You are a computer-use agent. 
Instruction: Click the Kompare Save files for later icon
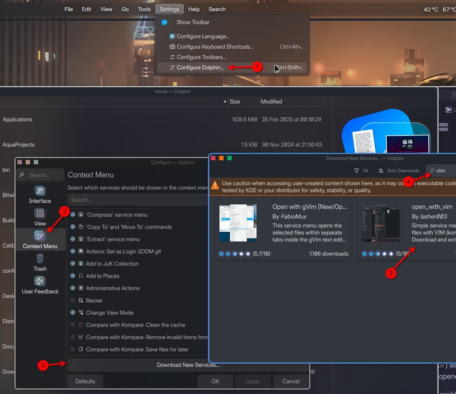[x=81, y=349]
